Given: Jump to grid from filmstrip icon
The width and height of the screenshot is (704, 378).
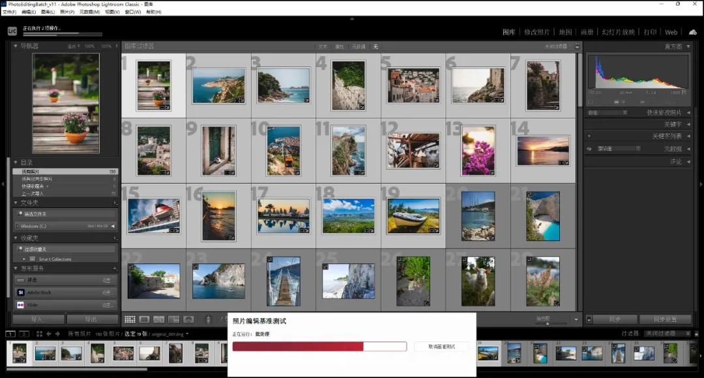Looking at the screenshot, I should 39,334.
